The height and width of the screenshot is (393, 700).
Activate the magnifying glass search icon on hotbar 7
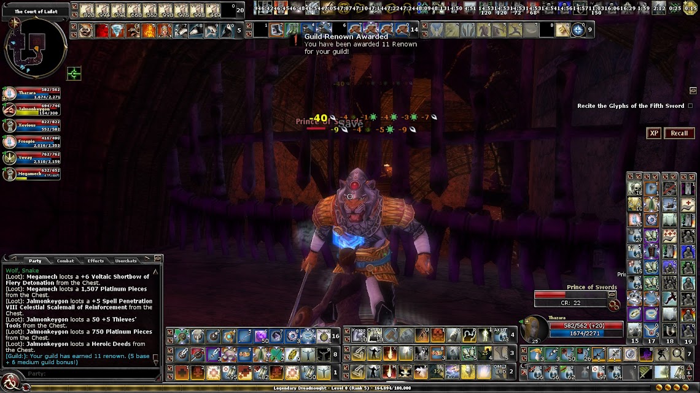(x=677, y=354)
